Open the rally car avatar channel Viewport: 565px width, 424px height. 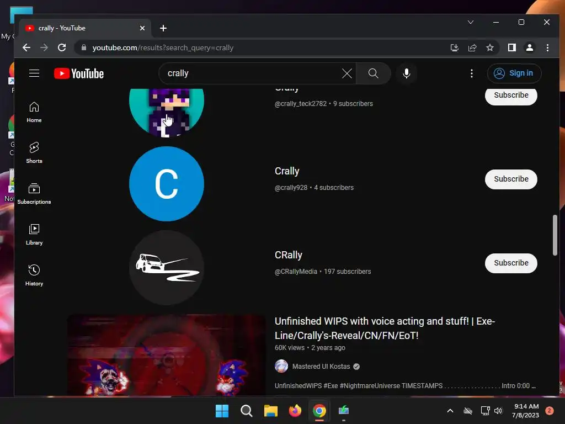(167, 268)
